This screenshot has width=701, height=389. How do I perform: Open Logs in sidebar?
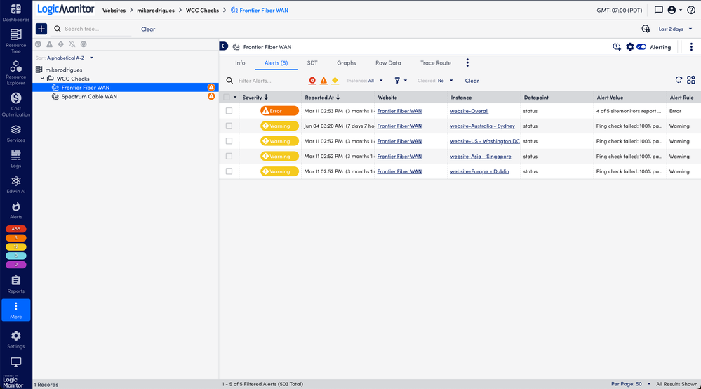(x=15, y=159)
